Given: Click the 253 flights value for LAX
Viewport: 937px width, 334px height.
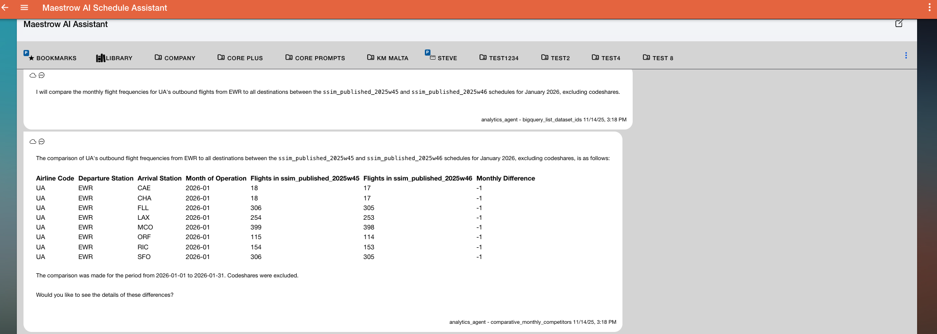Looking at the screenshot, I should tap(369, 217).
